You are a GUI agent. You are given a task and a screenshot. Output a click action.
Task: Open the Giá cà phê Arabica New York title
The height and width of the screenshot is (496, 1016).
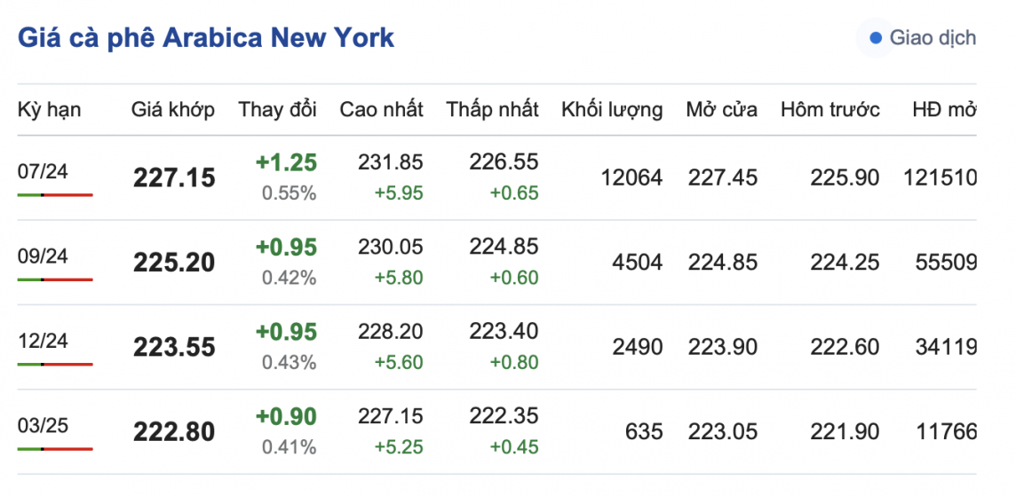coord(206,38)
